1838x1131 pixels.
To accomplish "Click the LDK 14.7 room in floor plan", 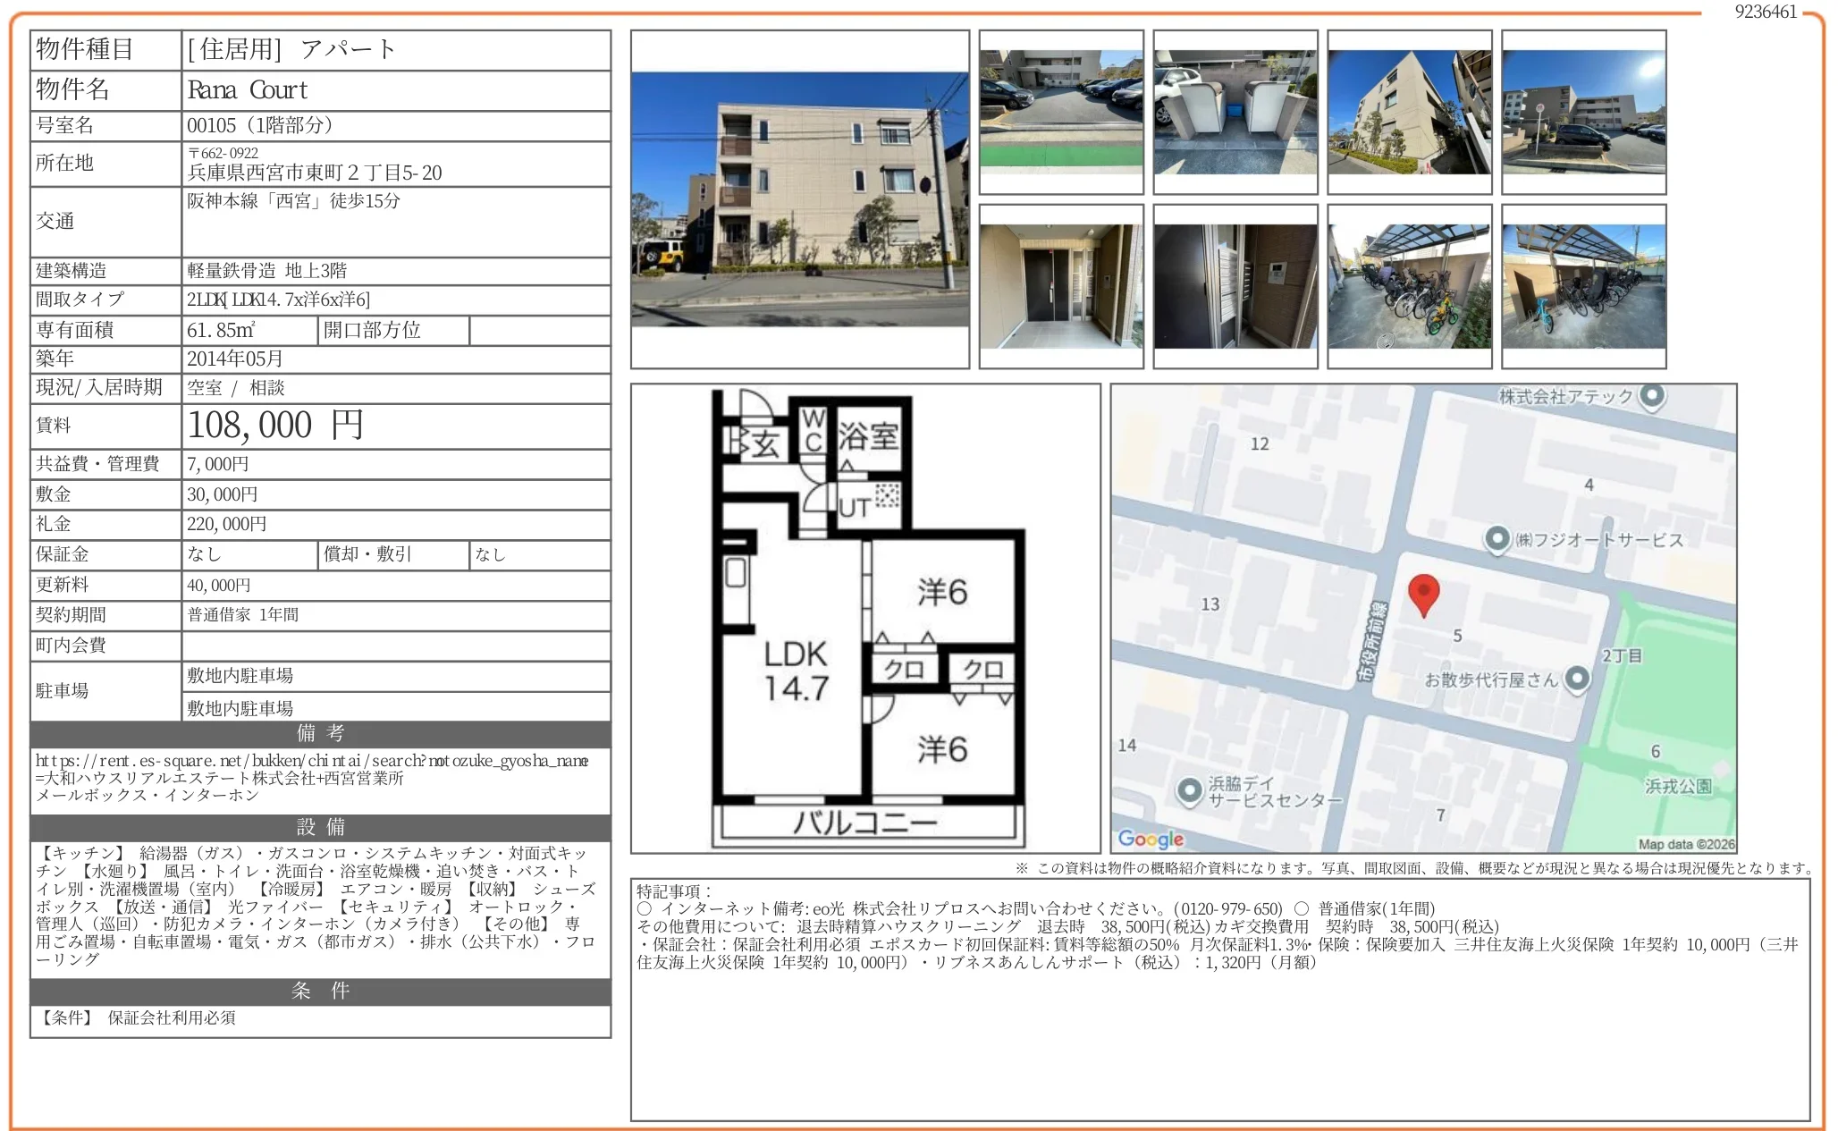I will click(795, 671).
